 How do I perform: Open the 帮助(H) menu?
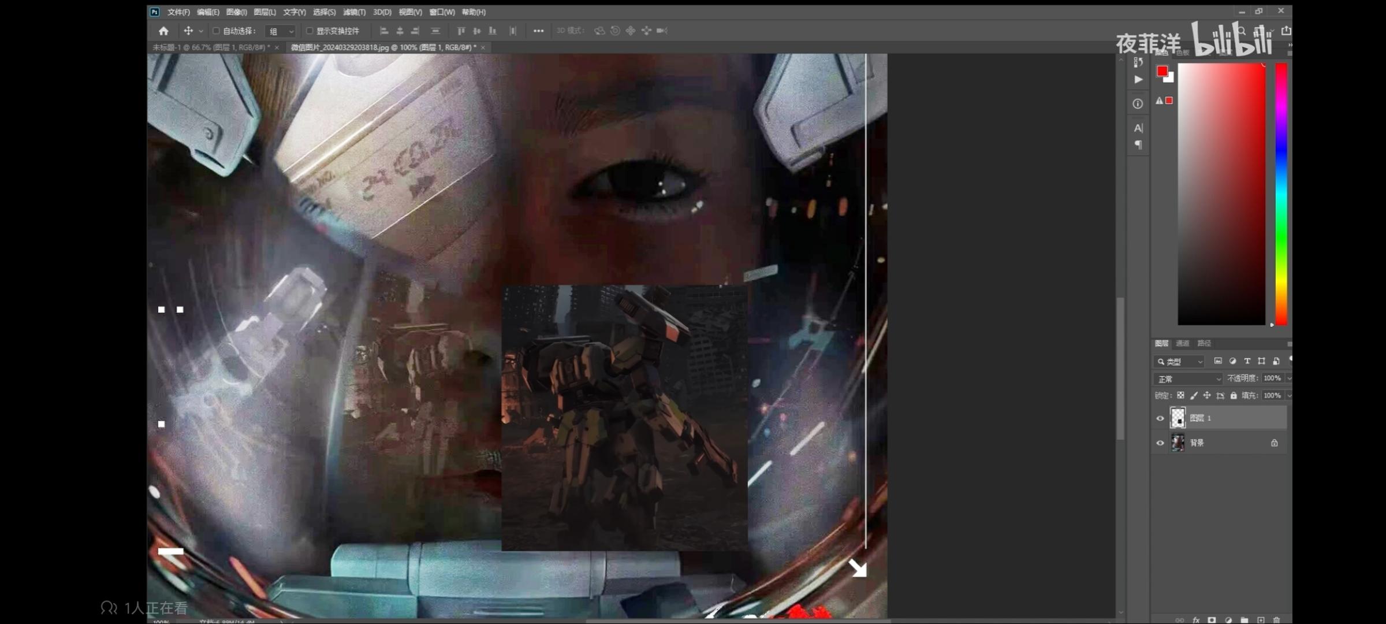[x=474, y=12]
